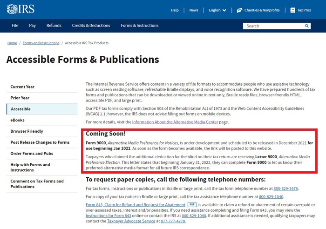Click the 'Coming Soon!' heading
The image size is (326, 229).
click(x=106, y=134)
